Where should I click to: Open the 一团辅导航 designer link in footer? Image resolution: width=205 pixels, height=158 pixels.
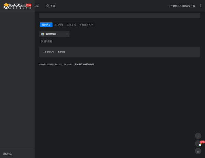pos(77,64)
